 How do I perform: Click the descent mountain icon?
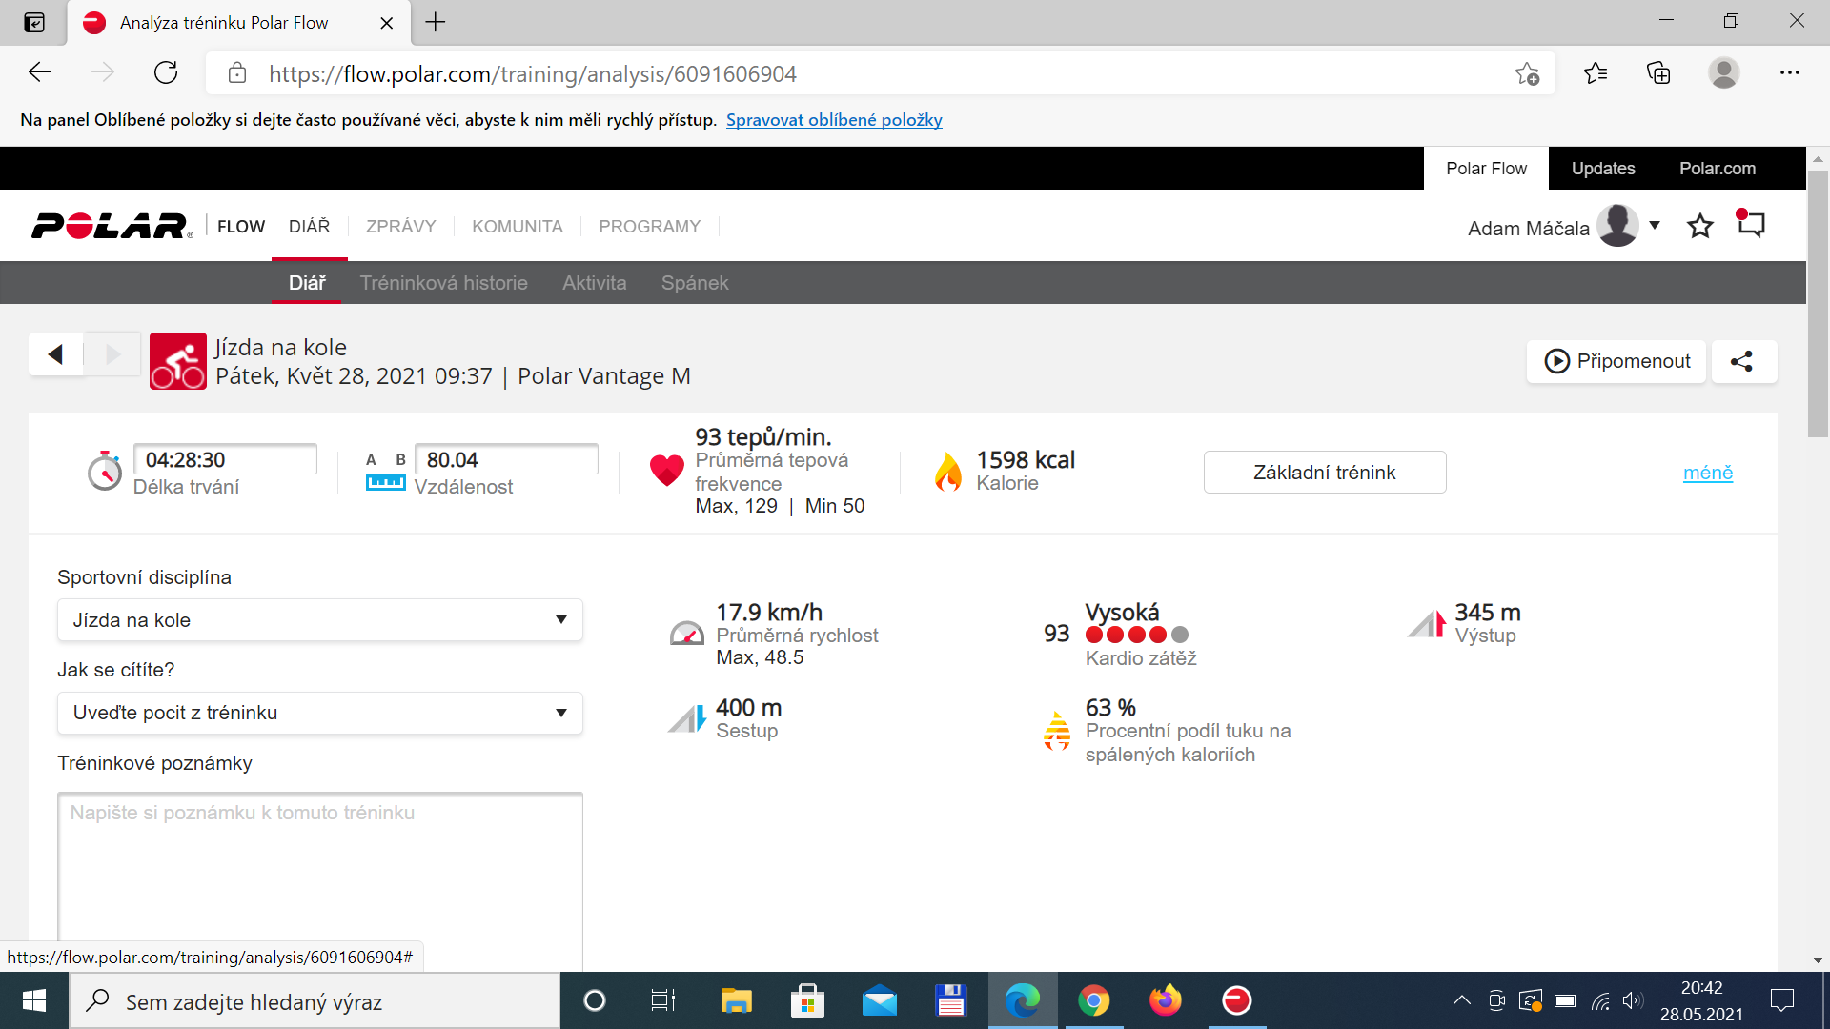[686, 717]
